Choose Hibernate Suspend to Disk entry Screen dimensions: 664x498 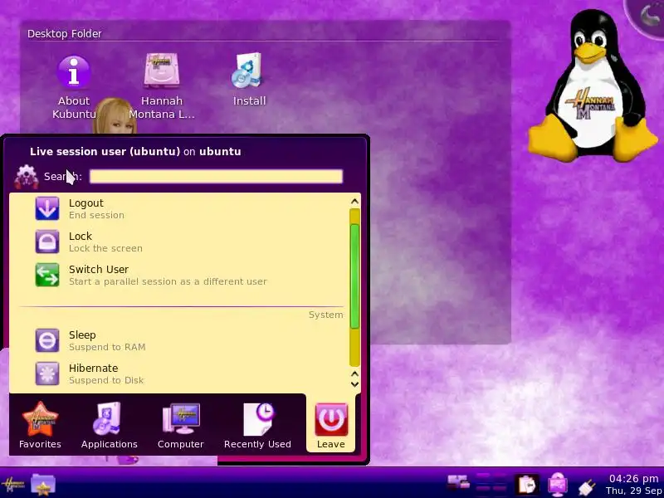tap(183, 373)
